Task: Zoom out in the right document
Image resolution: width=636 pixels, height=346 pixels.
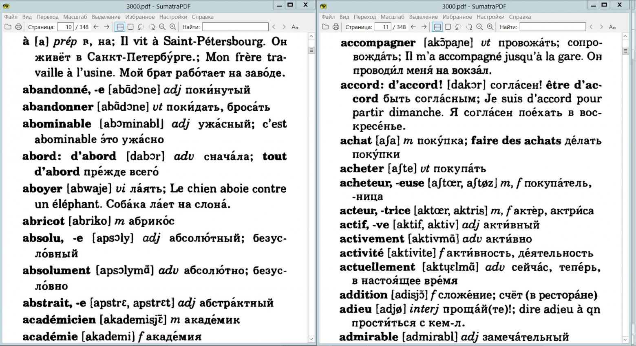Action: pyautogui.click(x=479, y=27)
